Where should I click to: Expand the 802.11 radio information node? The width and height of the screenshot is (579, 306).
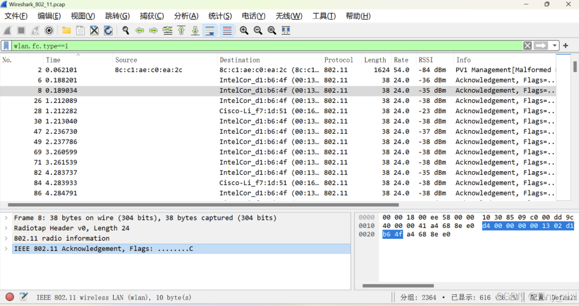pos(6,238)
